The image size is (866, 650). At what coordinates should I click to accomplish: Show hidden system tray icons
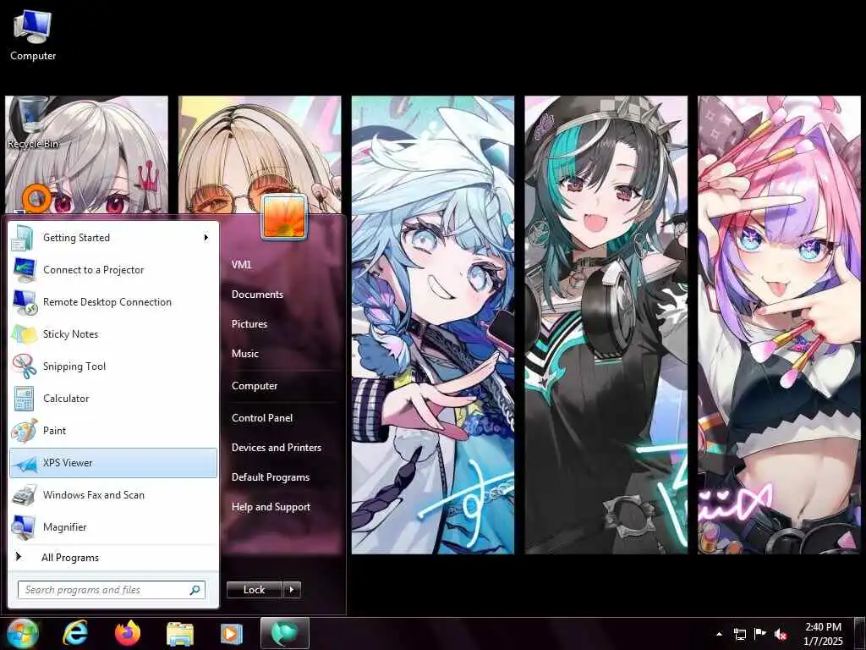click(x=719, y=634)
